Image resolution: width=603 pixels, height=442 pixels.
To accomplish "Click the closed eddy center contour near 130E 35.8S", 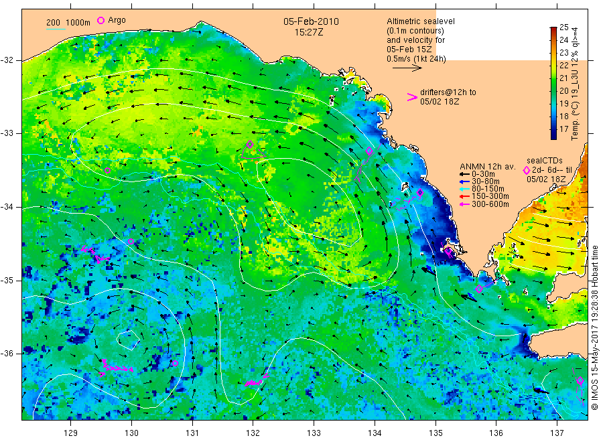I will (128, 340).
